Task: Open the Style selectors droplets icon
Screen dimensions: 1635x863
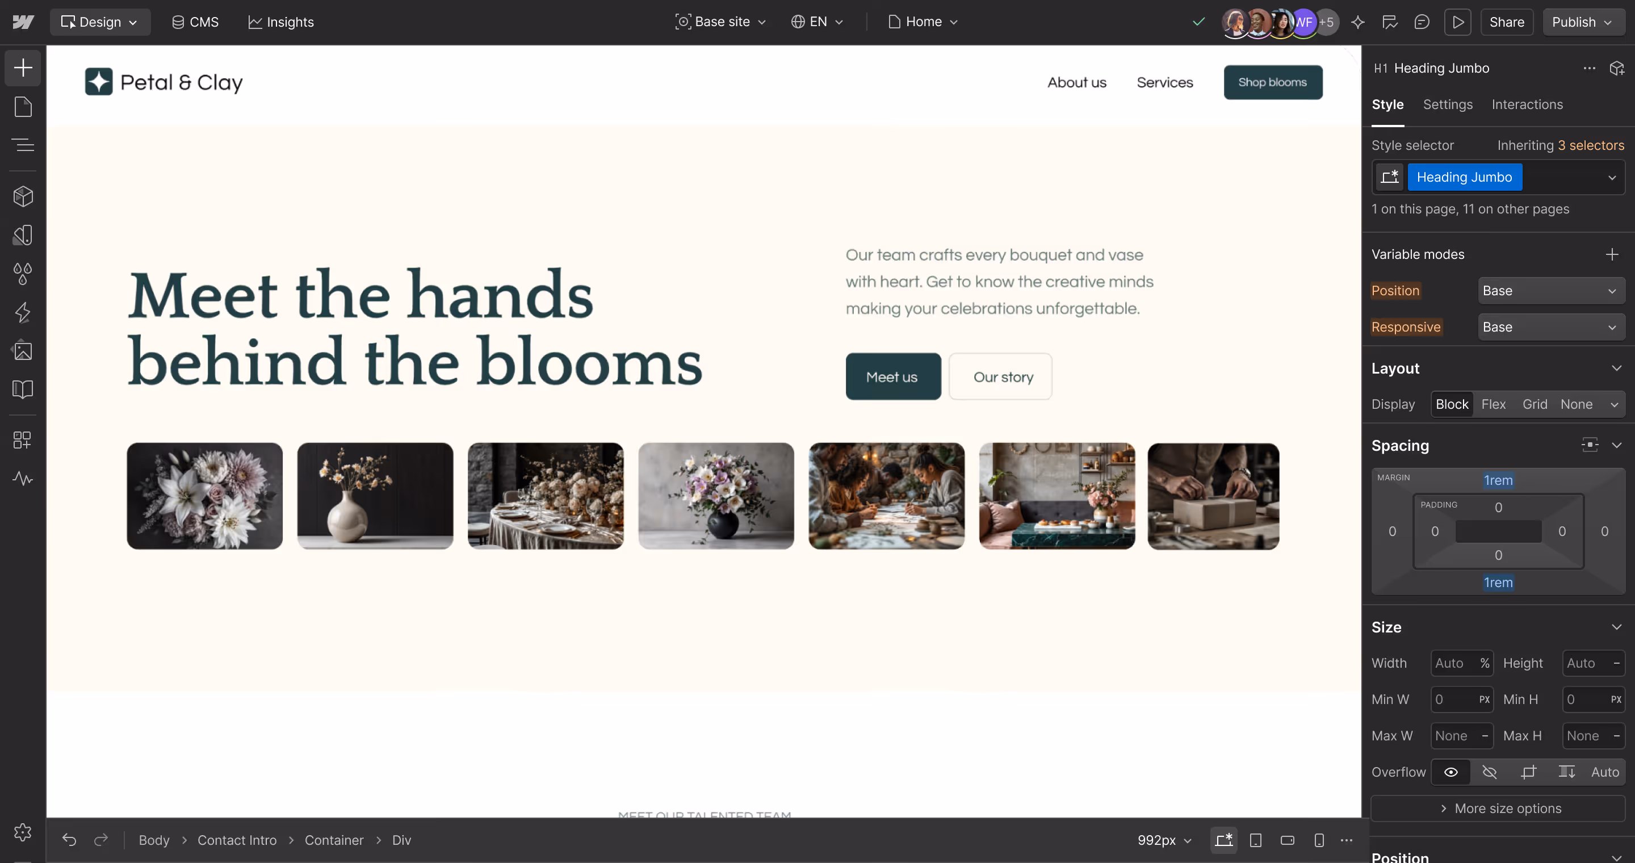Action: 23,274
